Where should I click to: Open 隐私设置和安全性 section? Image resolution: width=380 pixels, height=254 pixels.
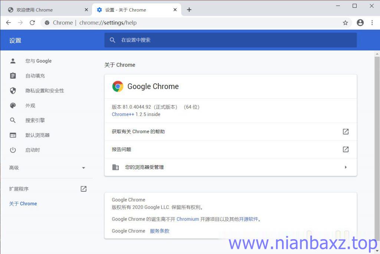[x=45, y=90]
